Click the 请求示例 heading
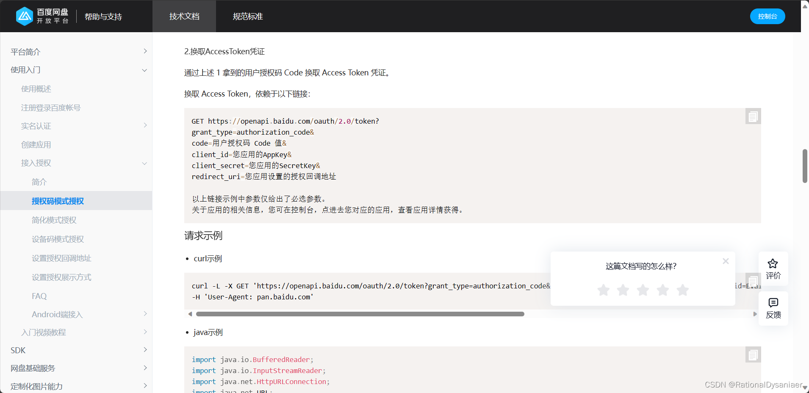The image size is (809, 393). click(203, 235)
